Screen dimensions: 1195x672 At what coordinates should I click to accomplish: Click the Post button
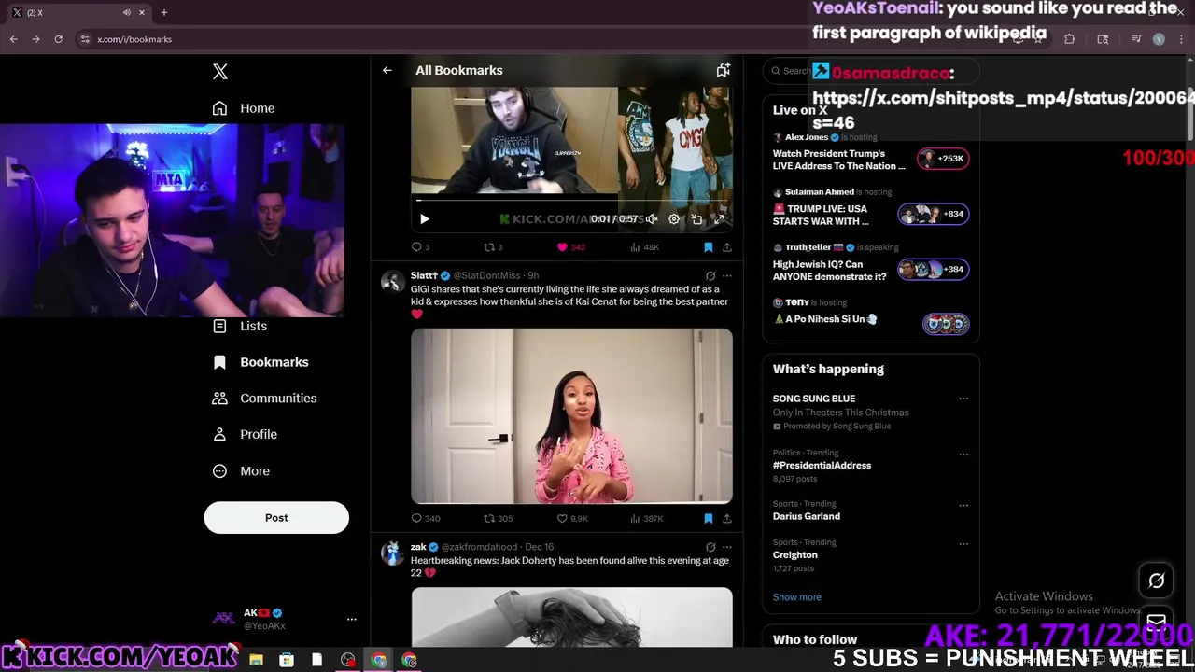[276, 518]
